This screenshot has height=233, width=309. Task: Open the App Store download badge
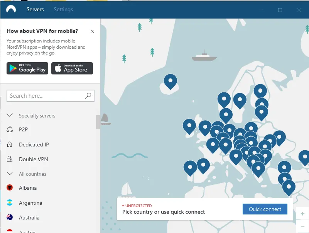pos(72,68)
